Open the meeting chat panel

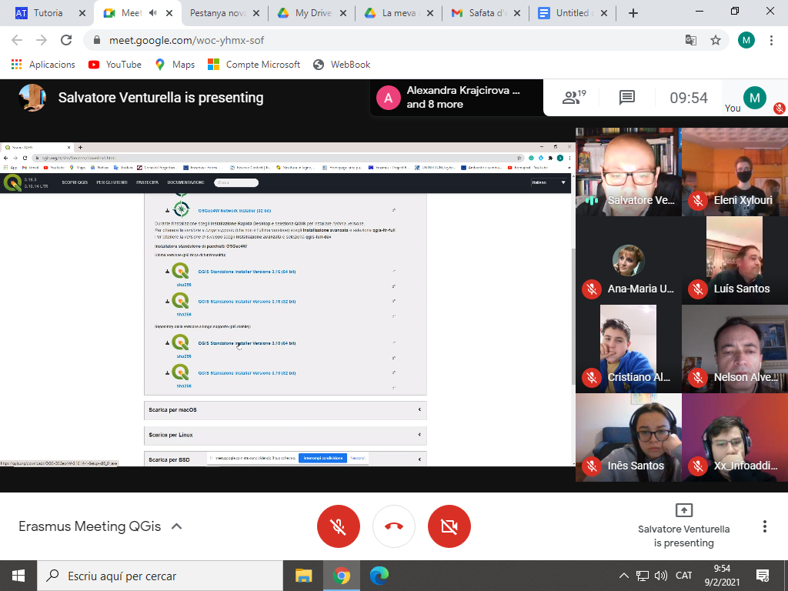(627, 98)
